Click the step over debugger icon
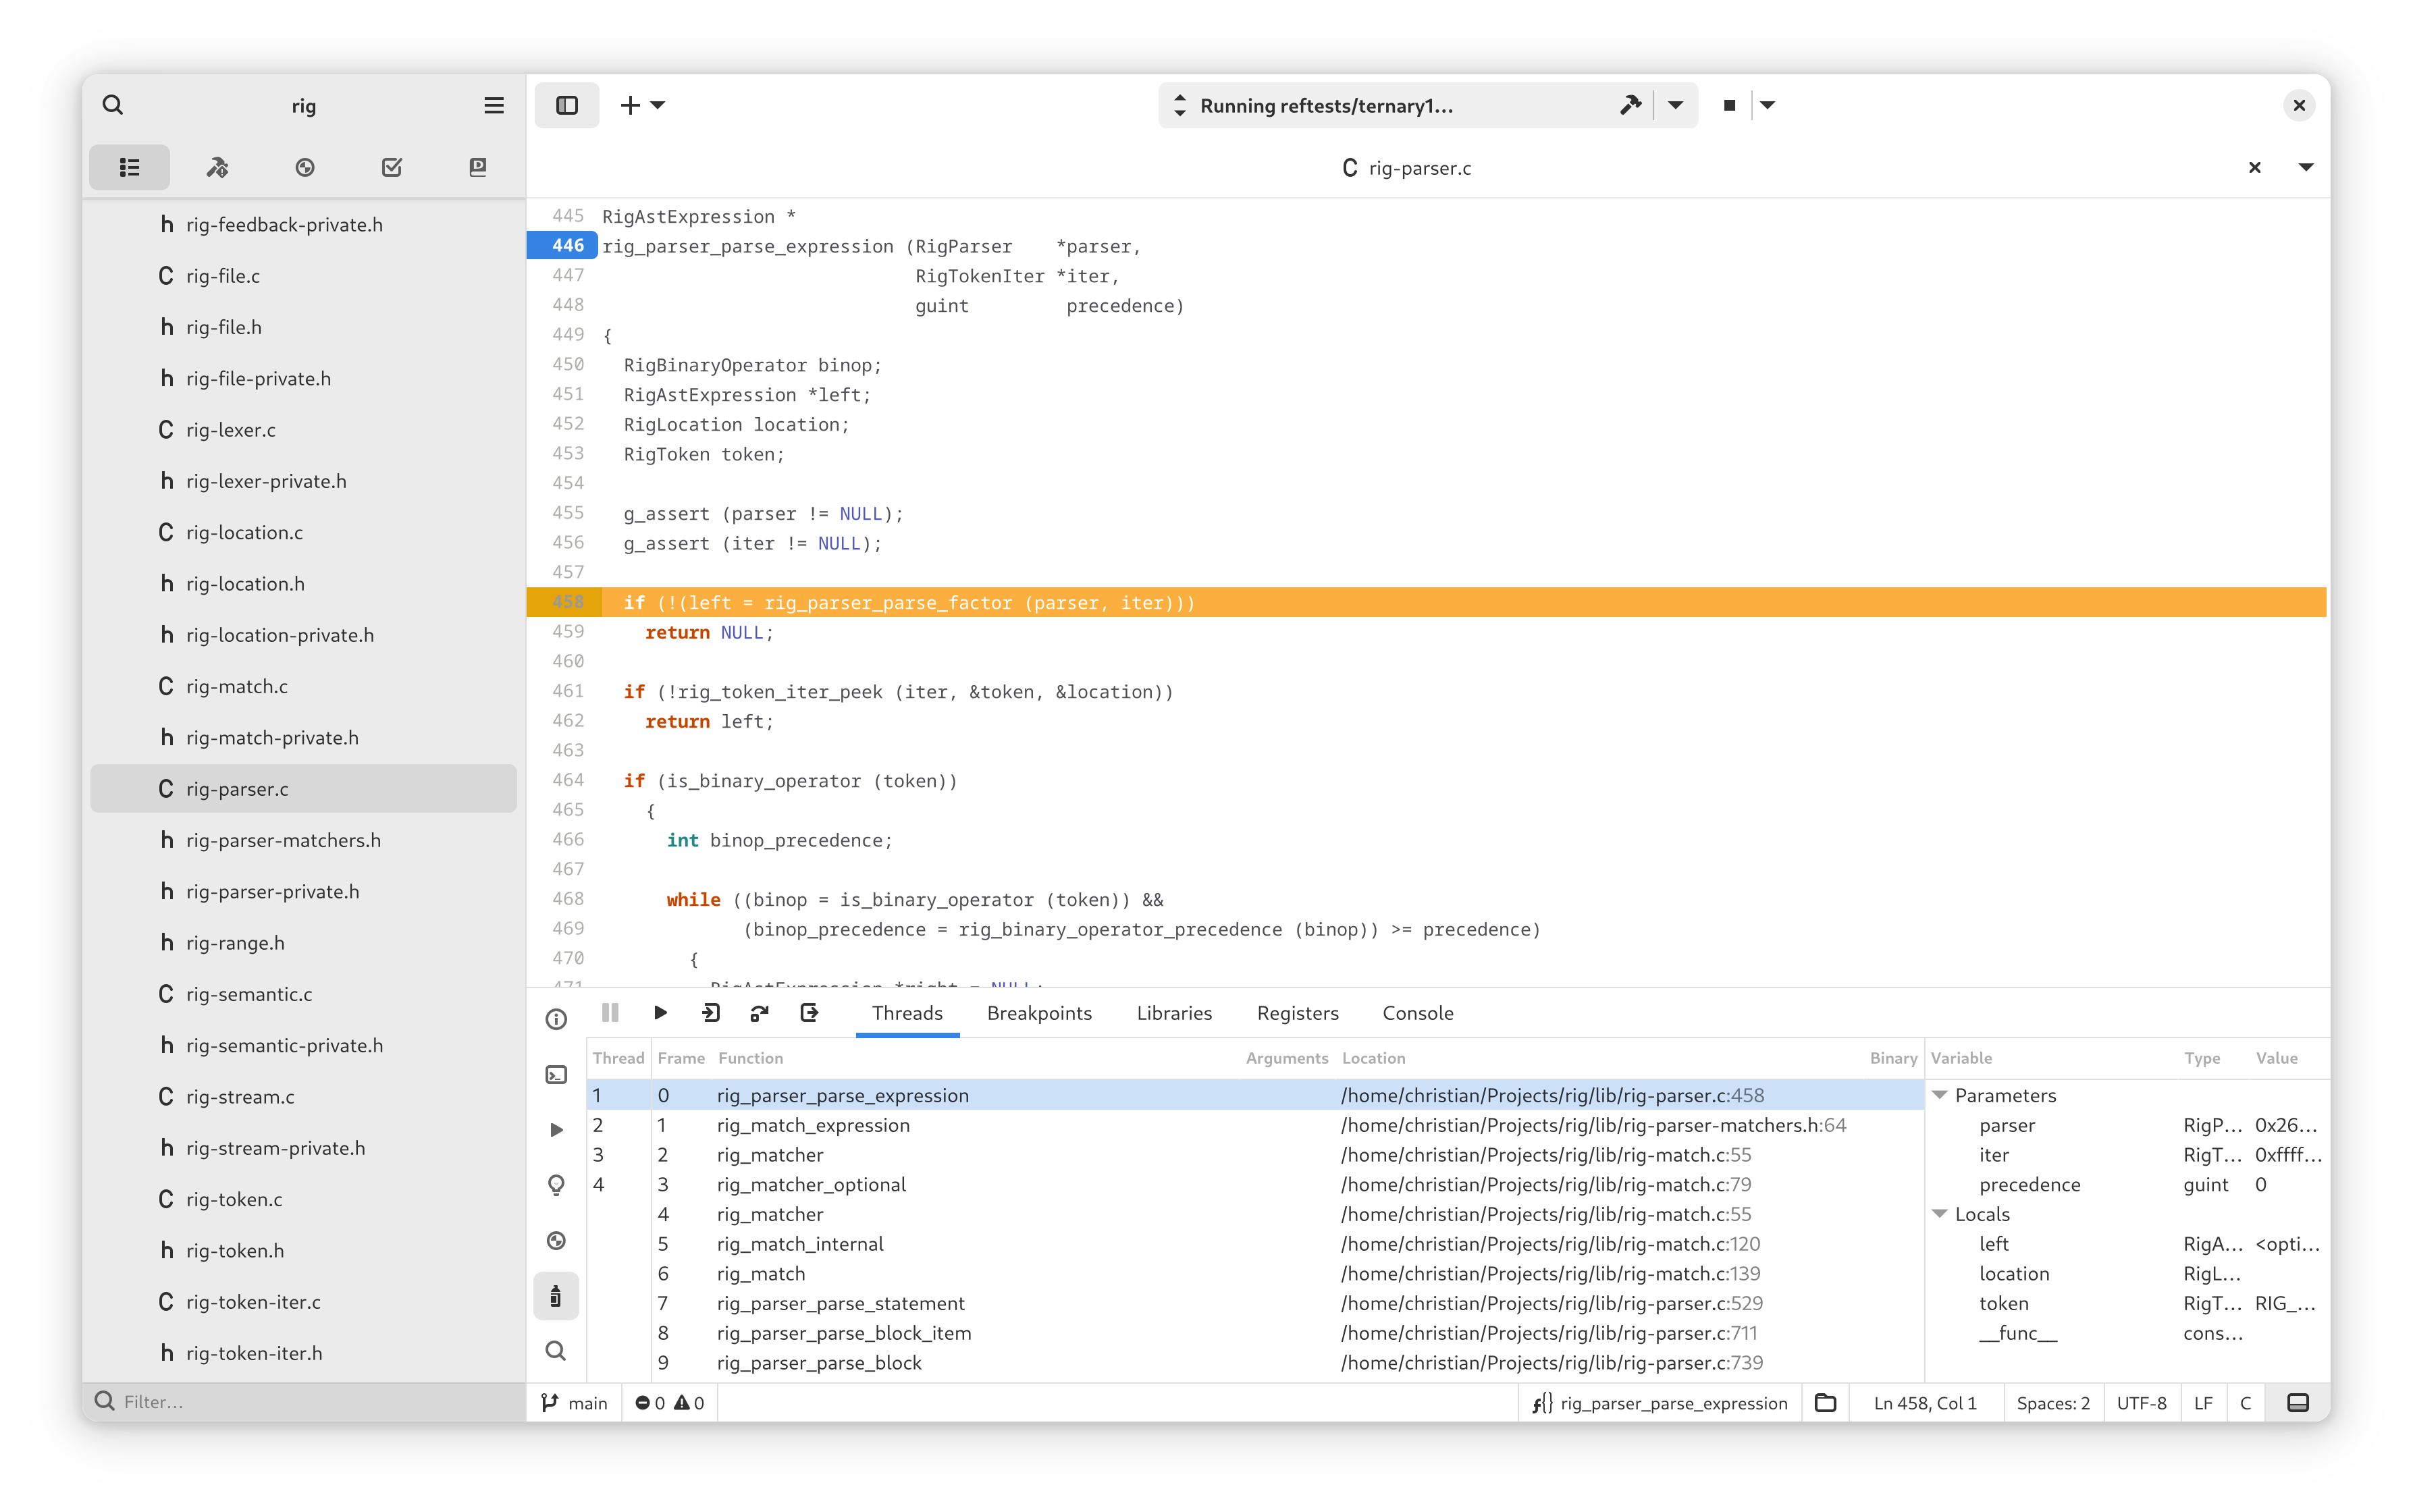 tap(759, 1013)
